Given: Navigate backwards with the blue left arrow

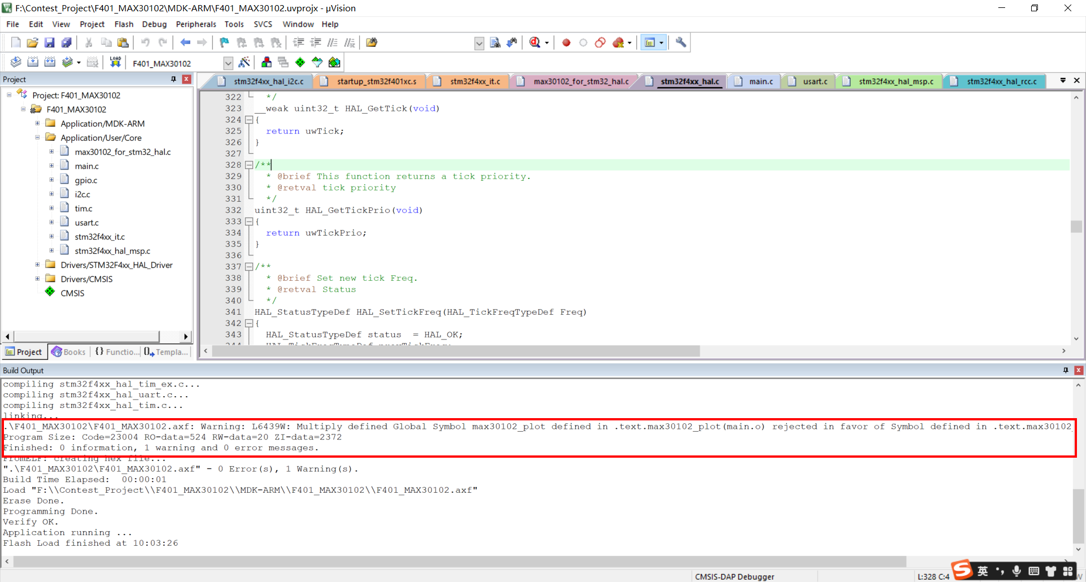Looking at the screenshot, I should tap(185, 42).
